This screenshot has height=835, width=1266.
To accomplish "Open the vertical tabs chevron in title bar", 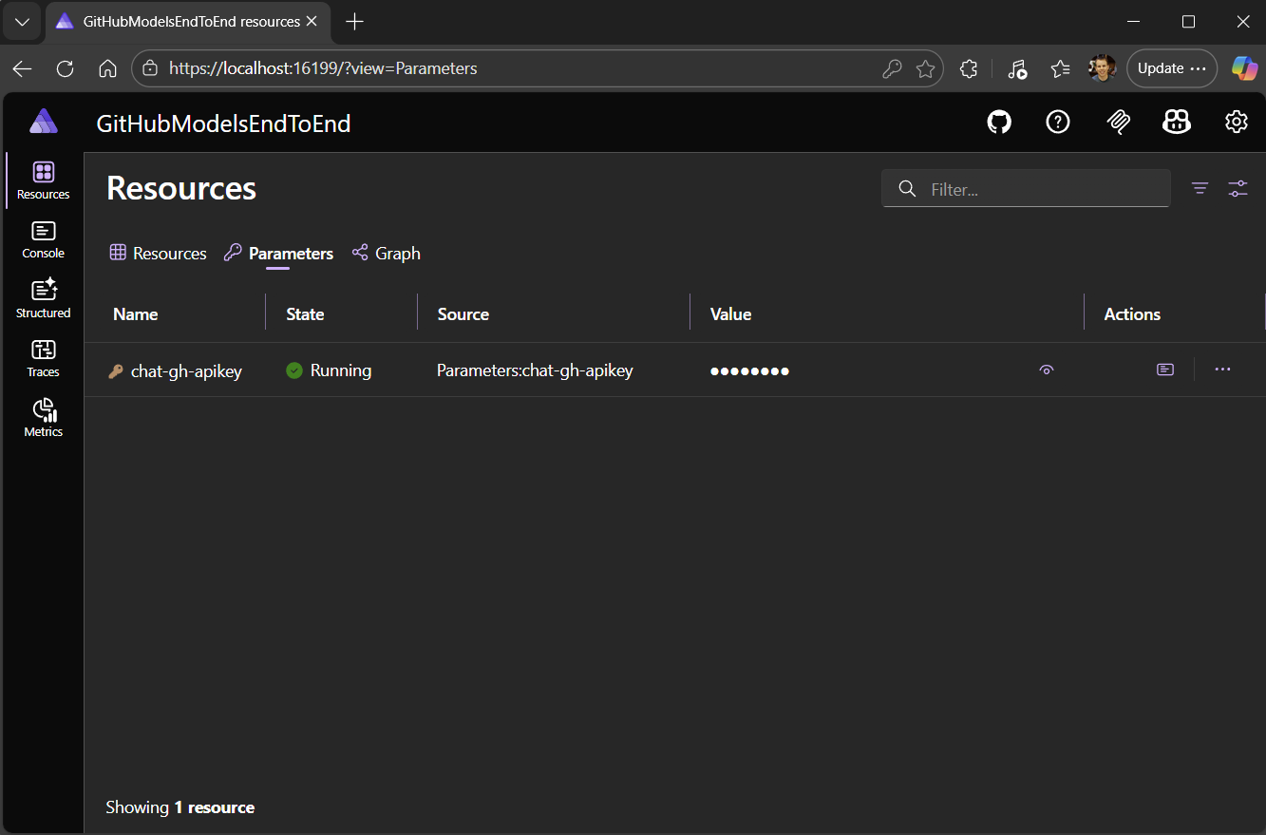I will tap(21, 21).
